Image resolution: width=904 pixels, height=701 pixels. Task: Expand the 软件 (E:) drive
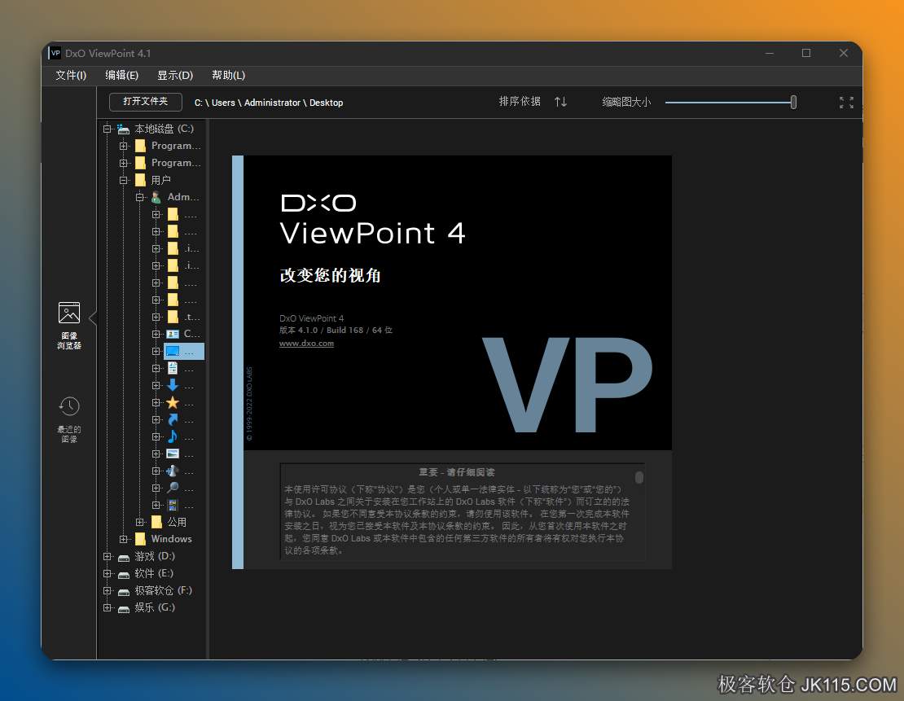[x=108, y=574]
